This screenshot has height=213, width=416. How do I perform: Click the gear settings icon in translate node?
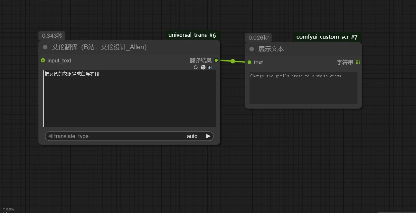point(203,67)
